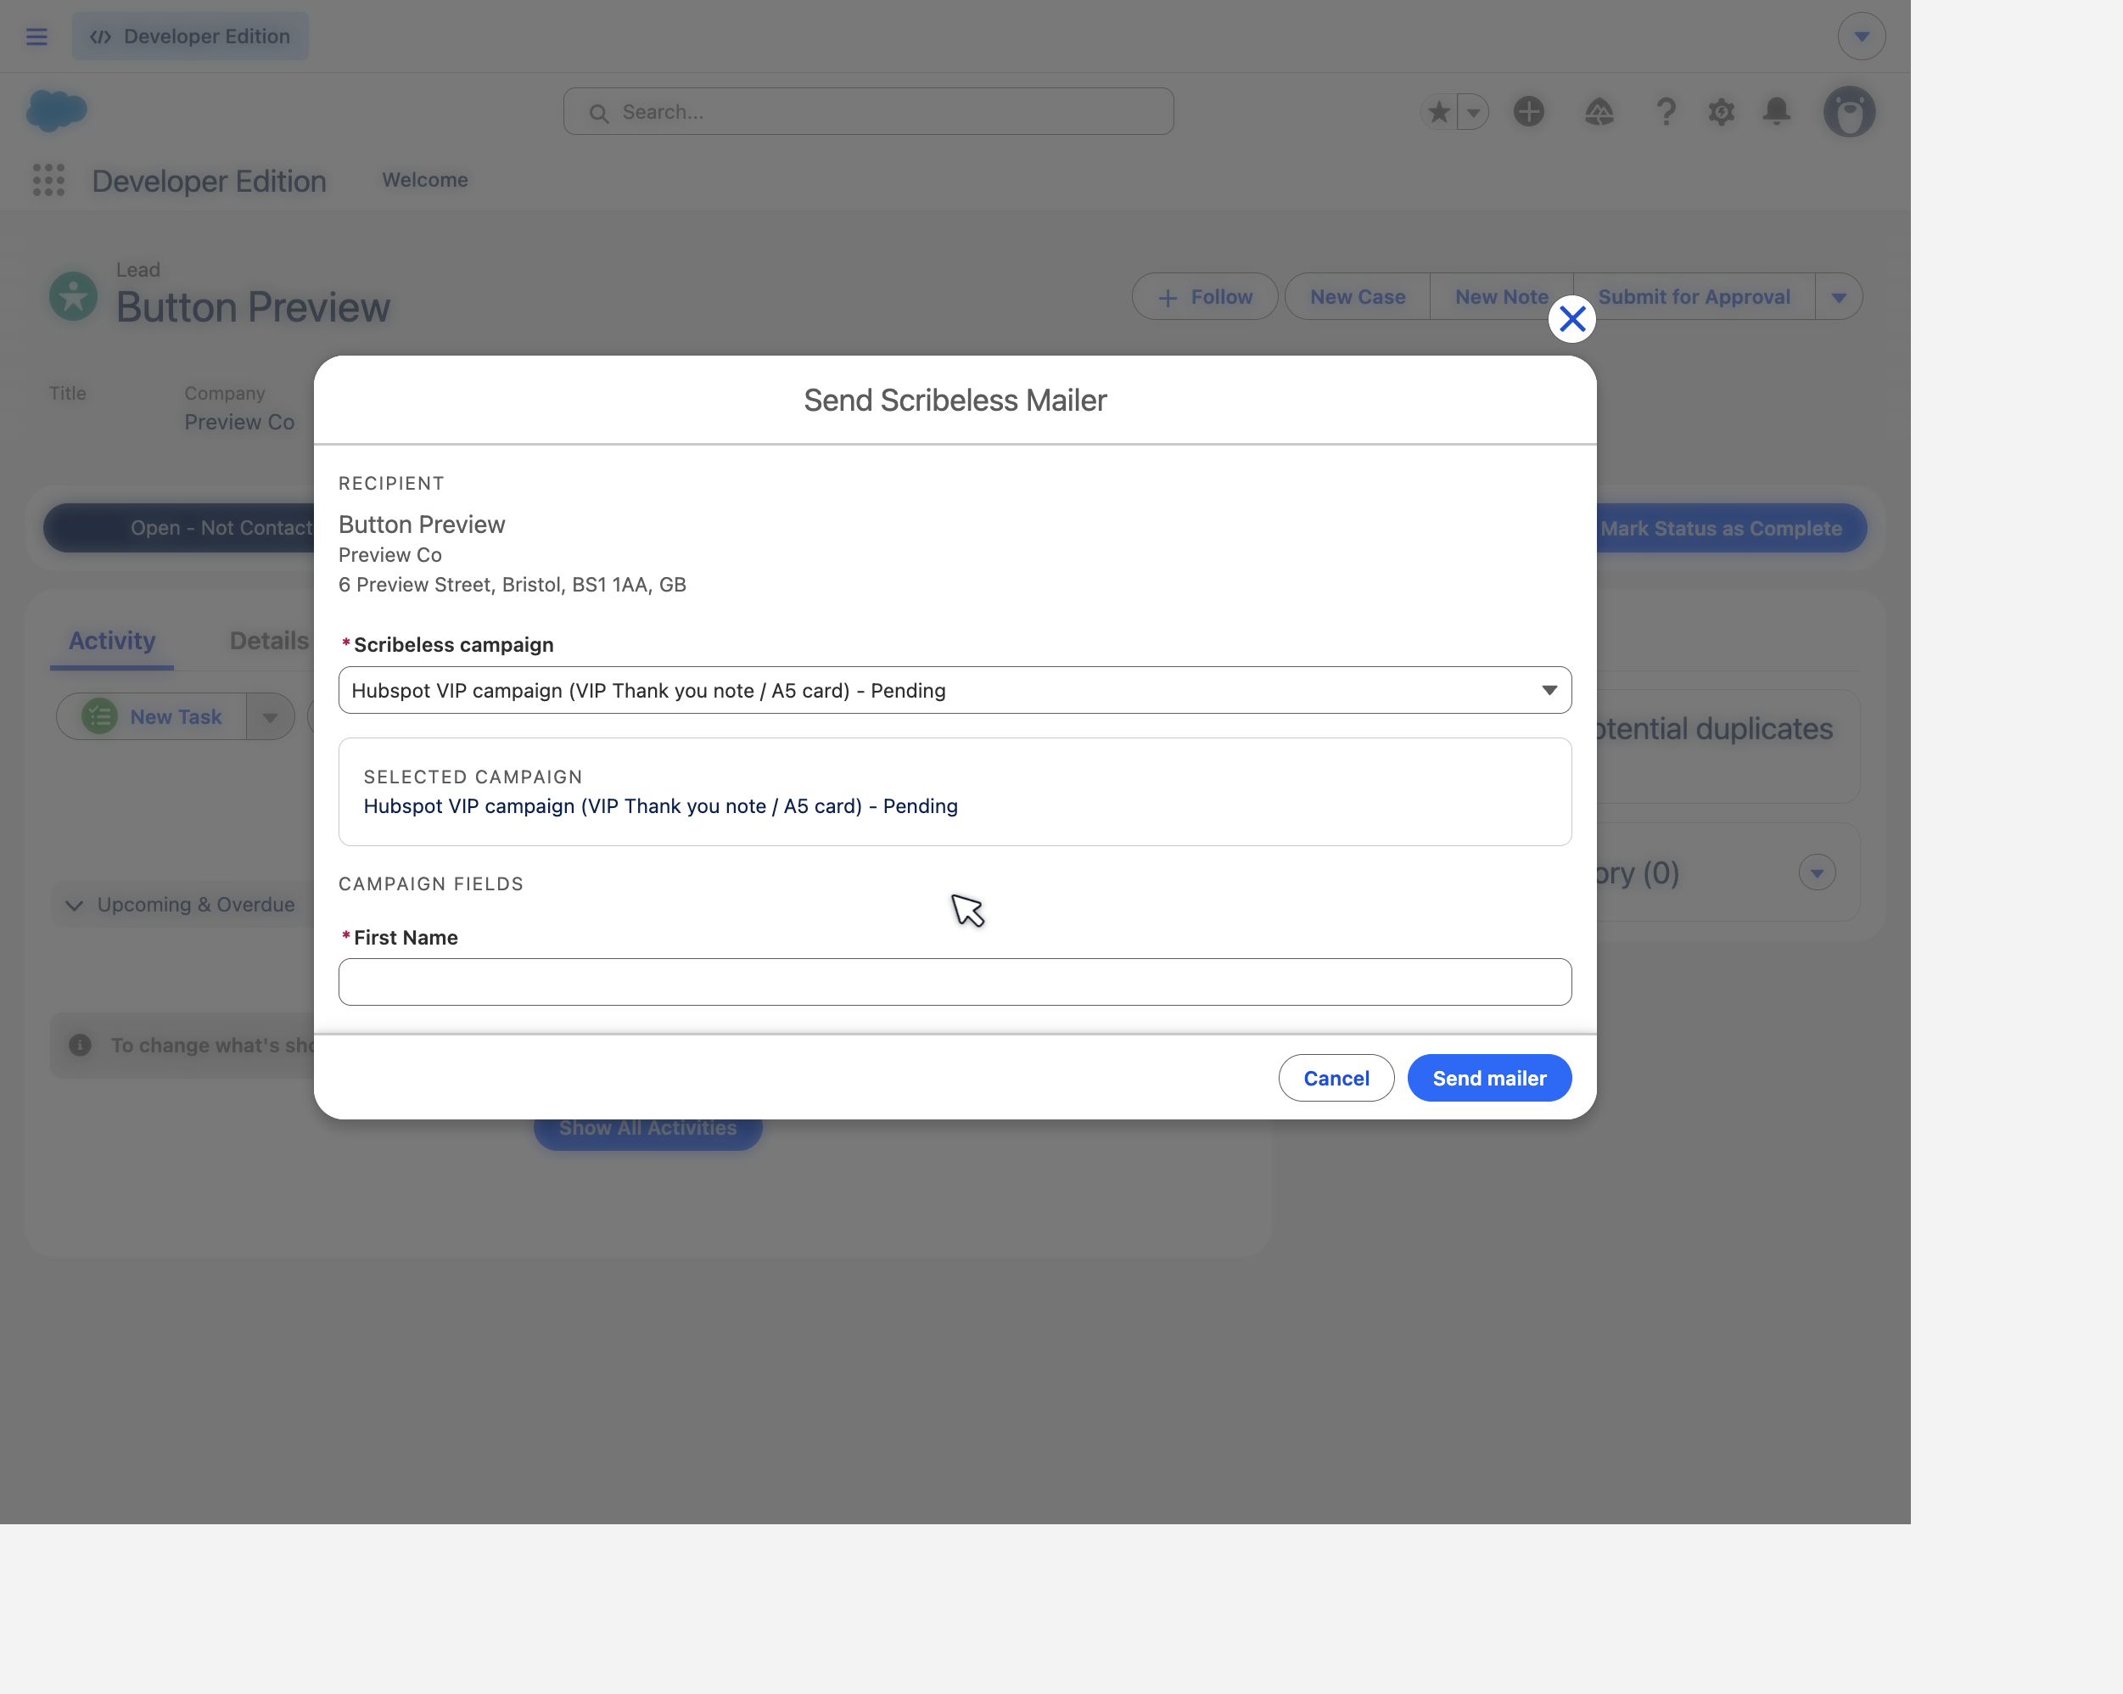The width and height of the screenshot is (2123, 1694).
Task: Click the top-right circular dropdown arrow
Action: (1861, 36)
